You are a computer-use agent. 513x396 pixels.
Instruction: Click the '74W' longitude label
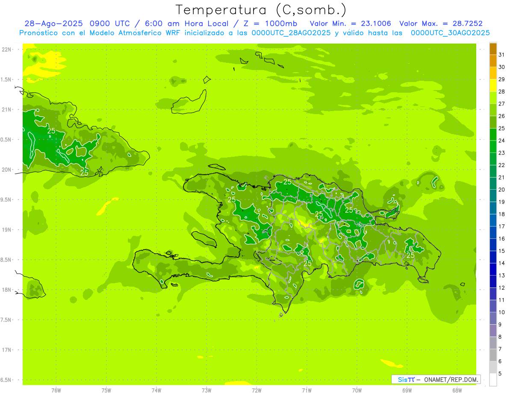coord(156,390)
